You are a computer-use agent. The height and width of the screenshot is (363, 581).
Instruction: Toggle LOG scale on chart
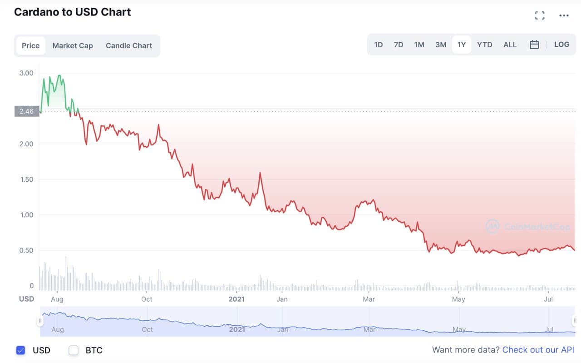pyautogui.click(x=561, y=45)
